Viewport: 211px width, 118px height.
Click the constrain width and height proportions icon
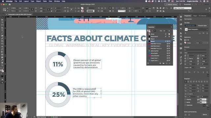click(32, 10)
